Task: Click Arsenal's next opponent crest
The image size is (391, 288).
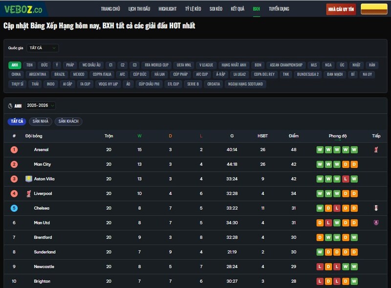Action: [x=376, y=150]
